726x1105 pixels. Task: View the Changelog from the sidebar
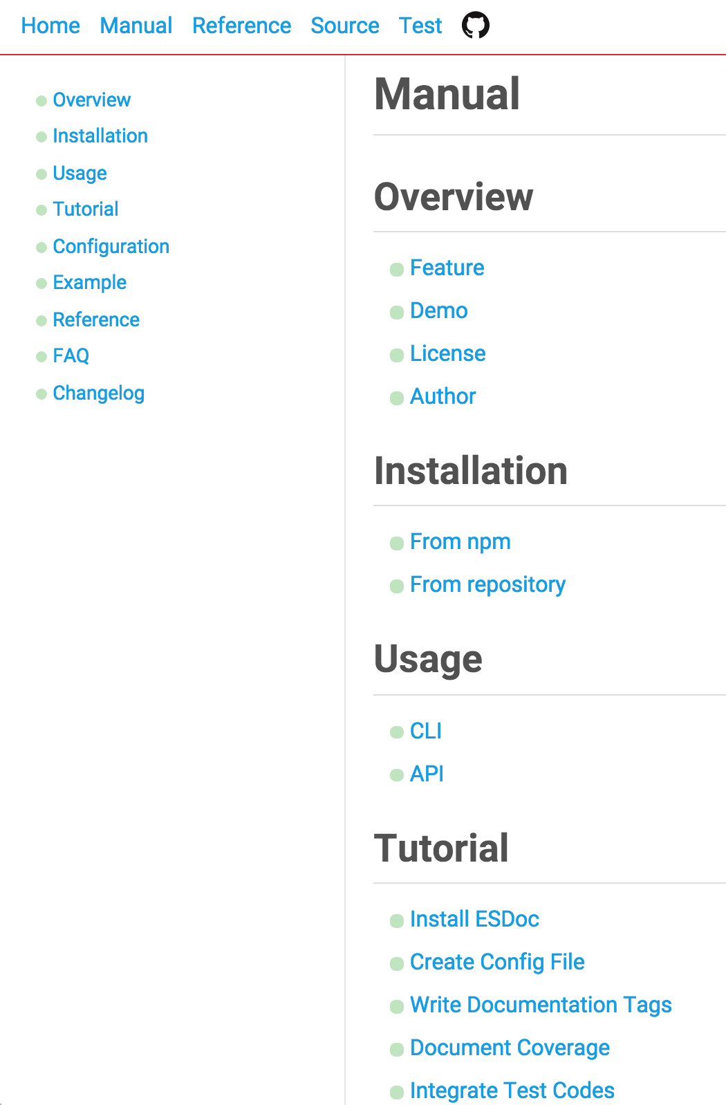pyautogui.click(x=99, y=393)
